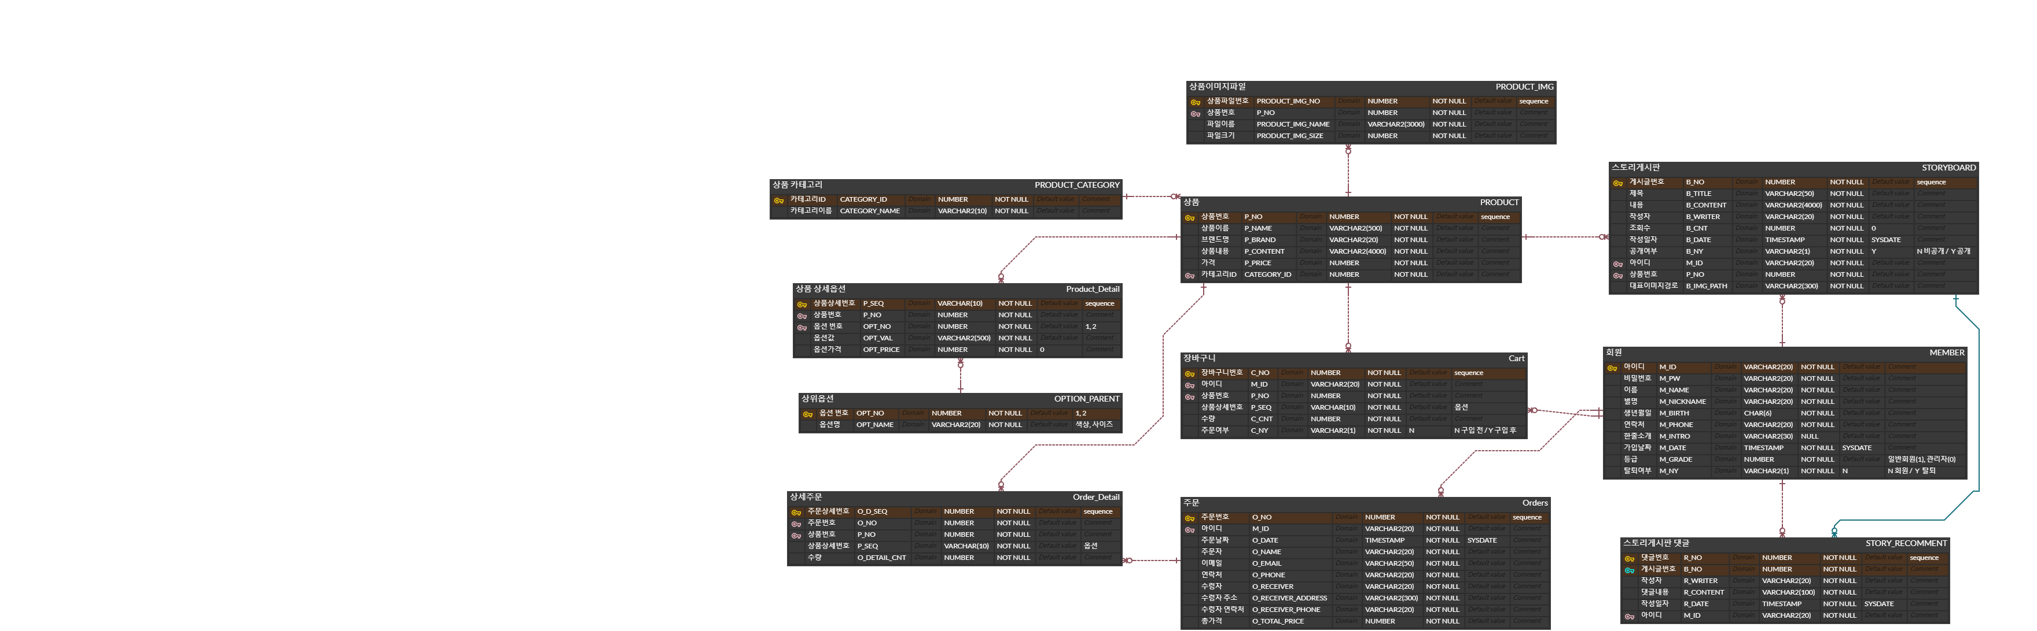Click the O_DETAIL_CNT column in Order_Detail
This screenshot has width=2037, height=631.
[x=881, y=558]
